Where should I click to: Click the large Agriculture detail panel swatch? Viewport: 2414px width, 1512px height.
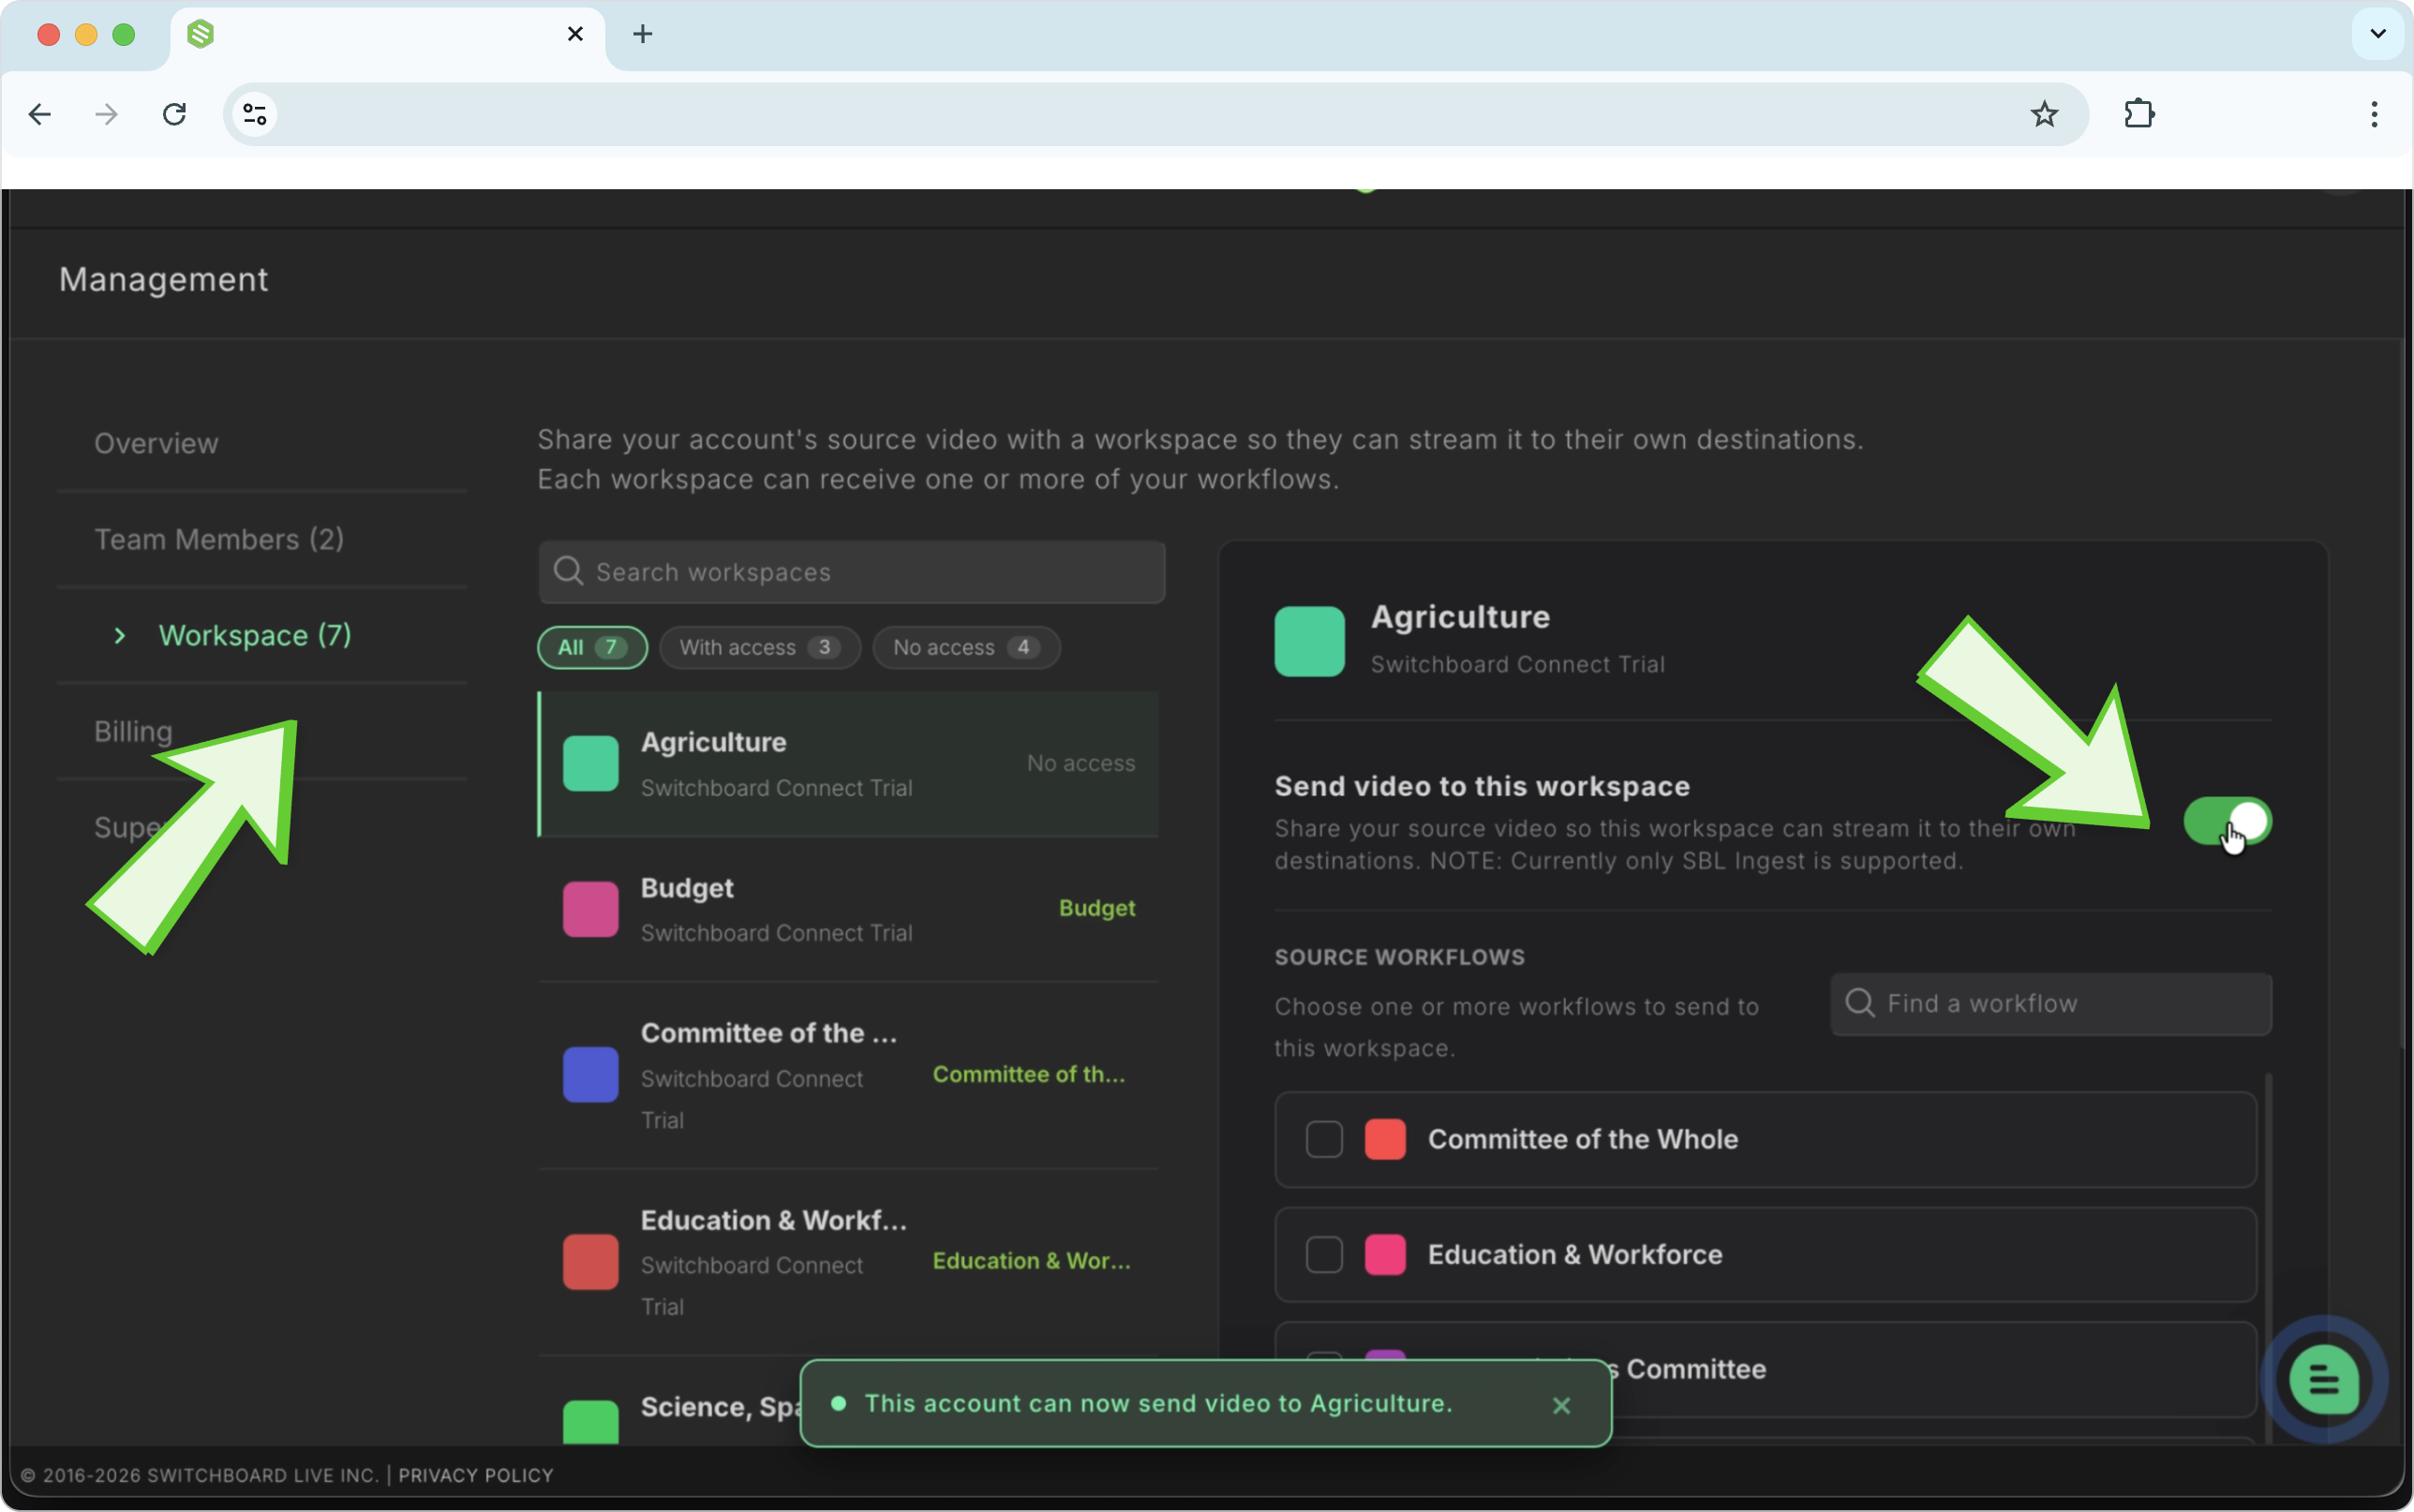tap(1309, 641)
